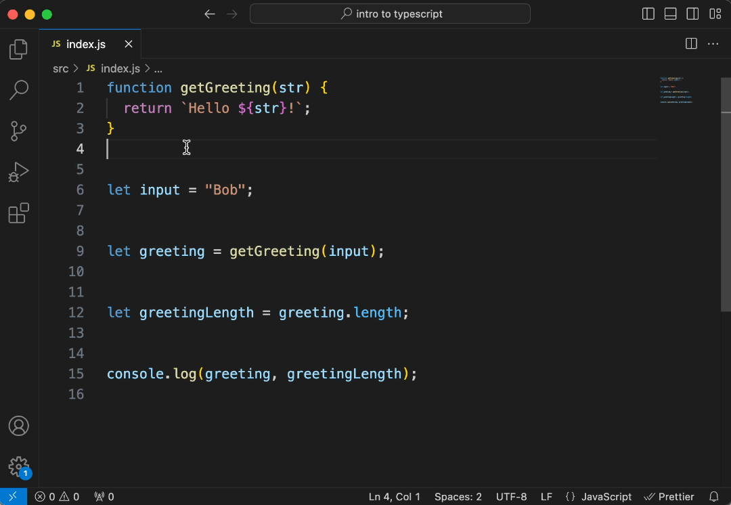Open the Source Control view
The image size is (731, 505).
(x=18, y=131)
